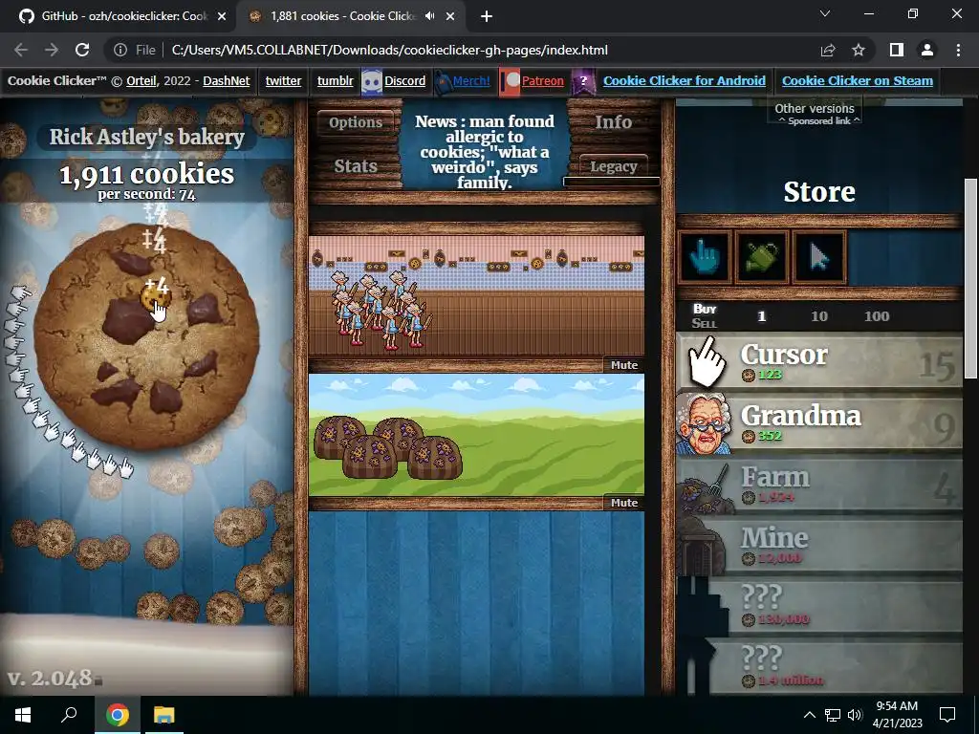This screenshot has width=979, height=734.
Task: Buy the grey arrow cursor upgrade
Action: point(819,257)
